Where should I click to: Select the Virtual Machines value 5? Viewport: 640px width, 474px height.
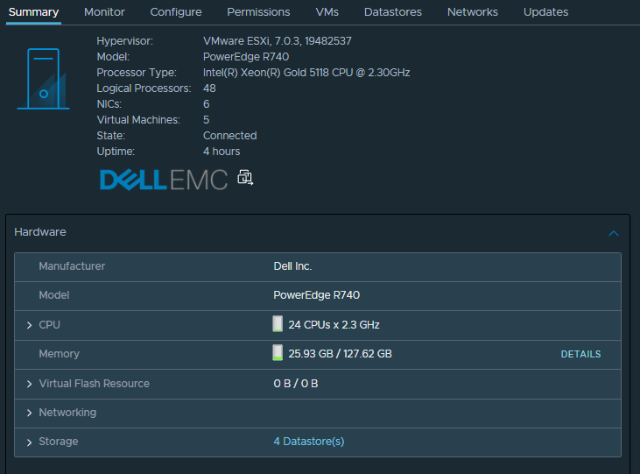(207, 120)
